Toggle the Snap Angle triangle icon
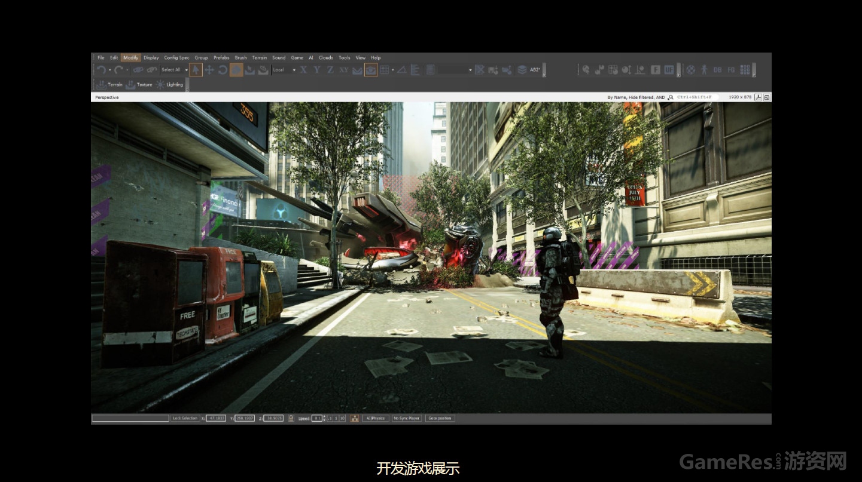Image resolution: width=862 pixels, height=482 pixels. tap(402, 70)
